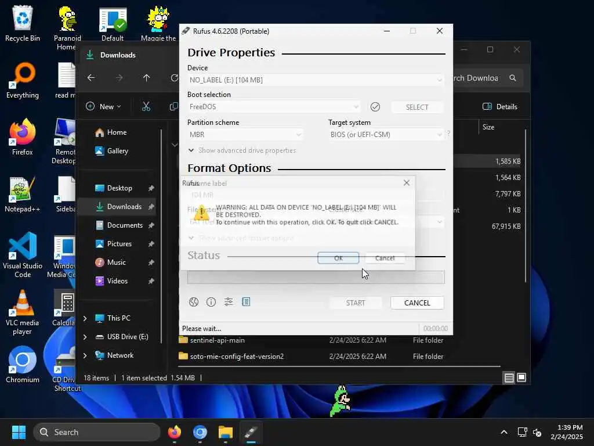Open Pictures in Explorer sidebar
594x446 pixels.
[119, 244]
